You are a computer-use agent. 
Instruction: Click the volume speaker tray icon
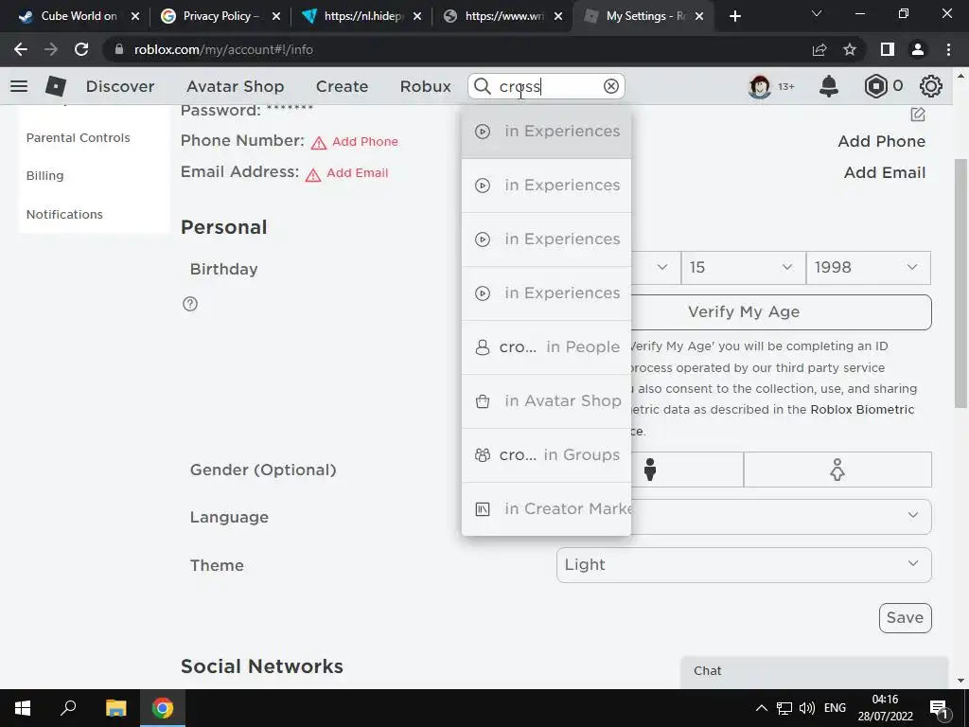point(806,708)
